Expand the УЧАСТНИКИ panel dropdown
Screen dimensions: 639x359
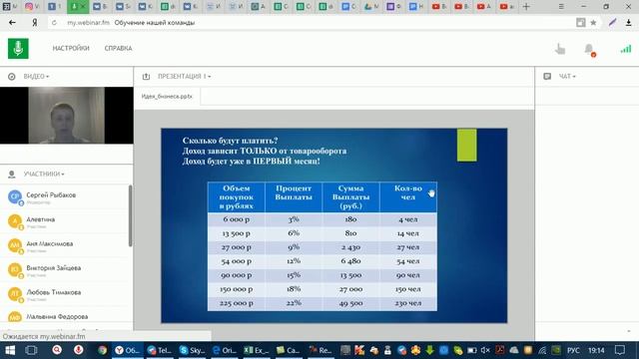[44, 174]
